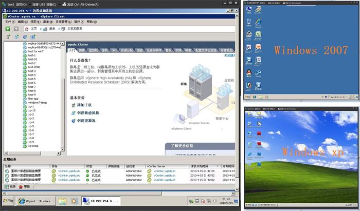360x211 pixels.
Task: Click sort arrow on 请求开始时间 column
Action: pyautogui.click(x=218, y=166)
